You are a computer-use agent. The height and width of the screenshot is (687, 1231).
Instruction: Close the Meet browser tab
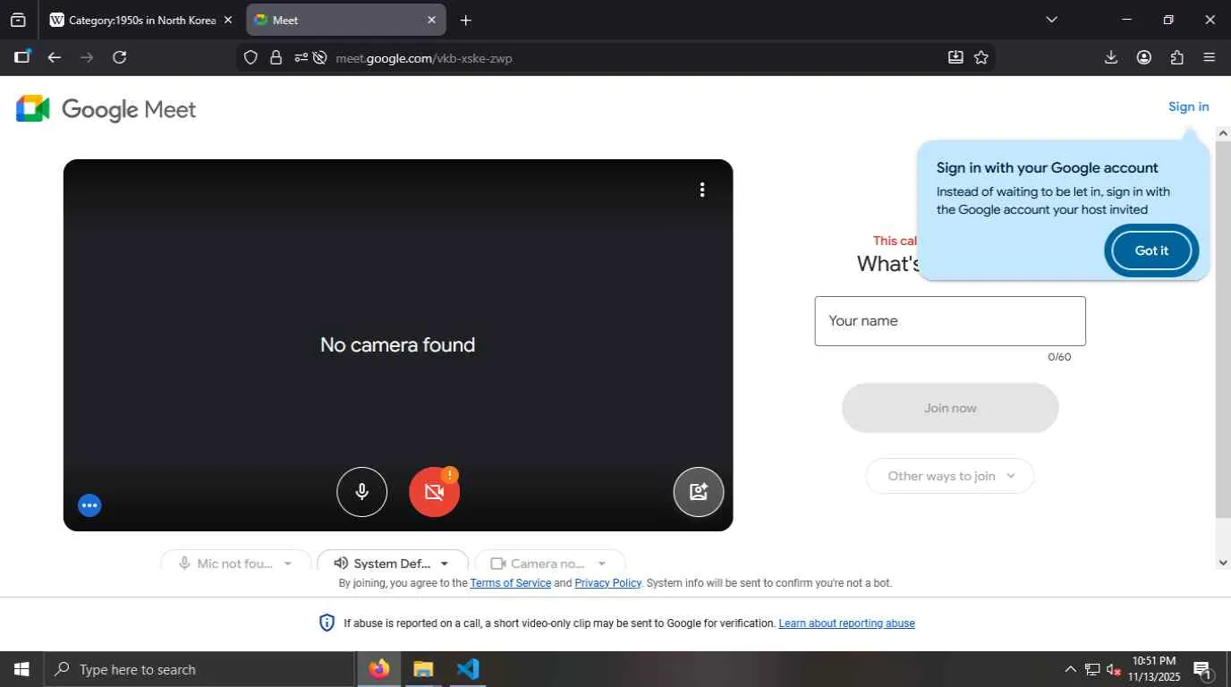click(432, 20)
